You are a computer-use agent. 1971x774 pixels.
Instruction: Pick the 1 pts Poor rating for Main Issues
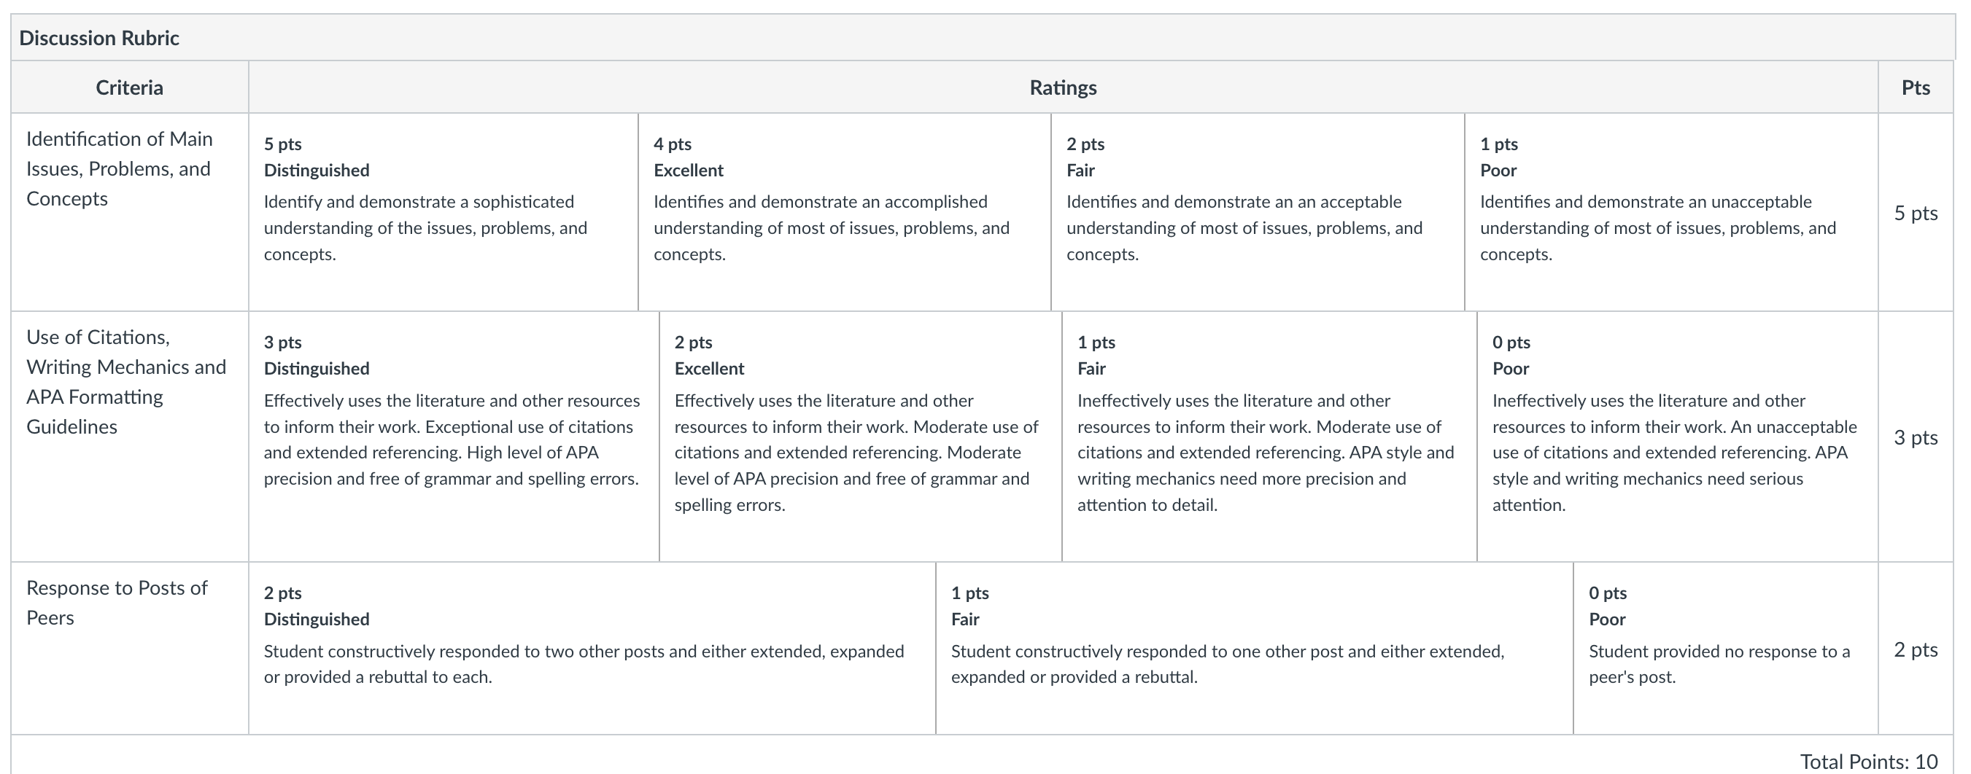1671,212
